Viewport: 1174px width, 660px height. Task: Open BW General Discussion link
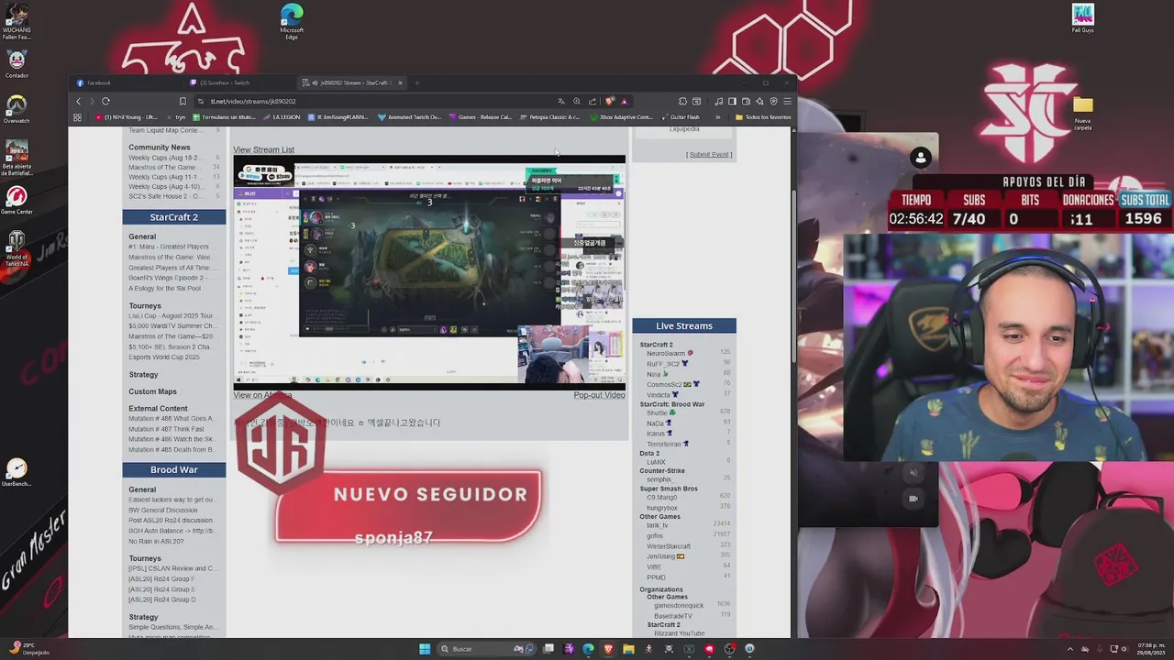pos(162,510)
